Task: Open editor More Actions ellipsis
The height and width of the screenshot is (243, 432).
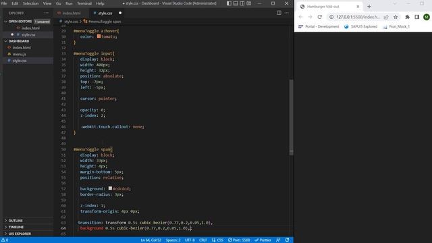Action: [x=286, y=13]
